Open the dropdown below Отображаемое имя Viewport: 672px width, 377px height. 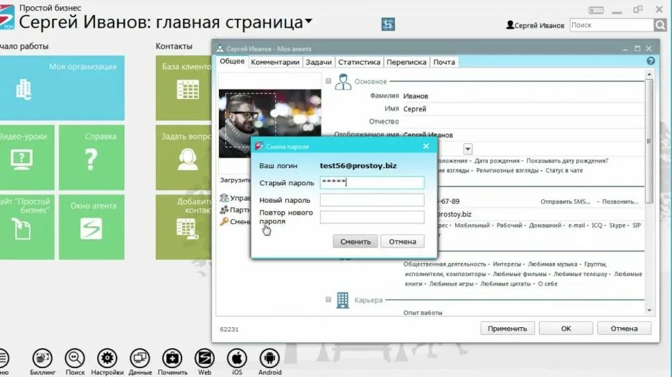point(468,149)
